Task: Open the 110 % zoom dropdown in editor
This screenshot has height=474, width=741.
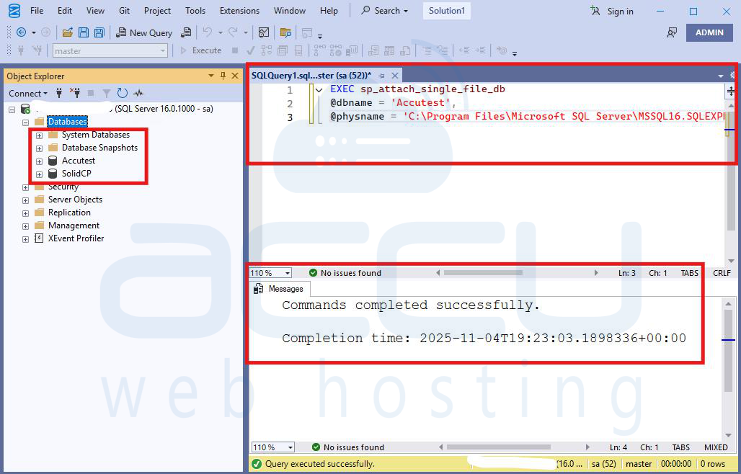Action: 288,273
